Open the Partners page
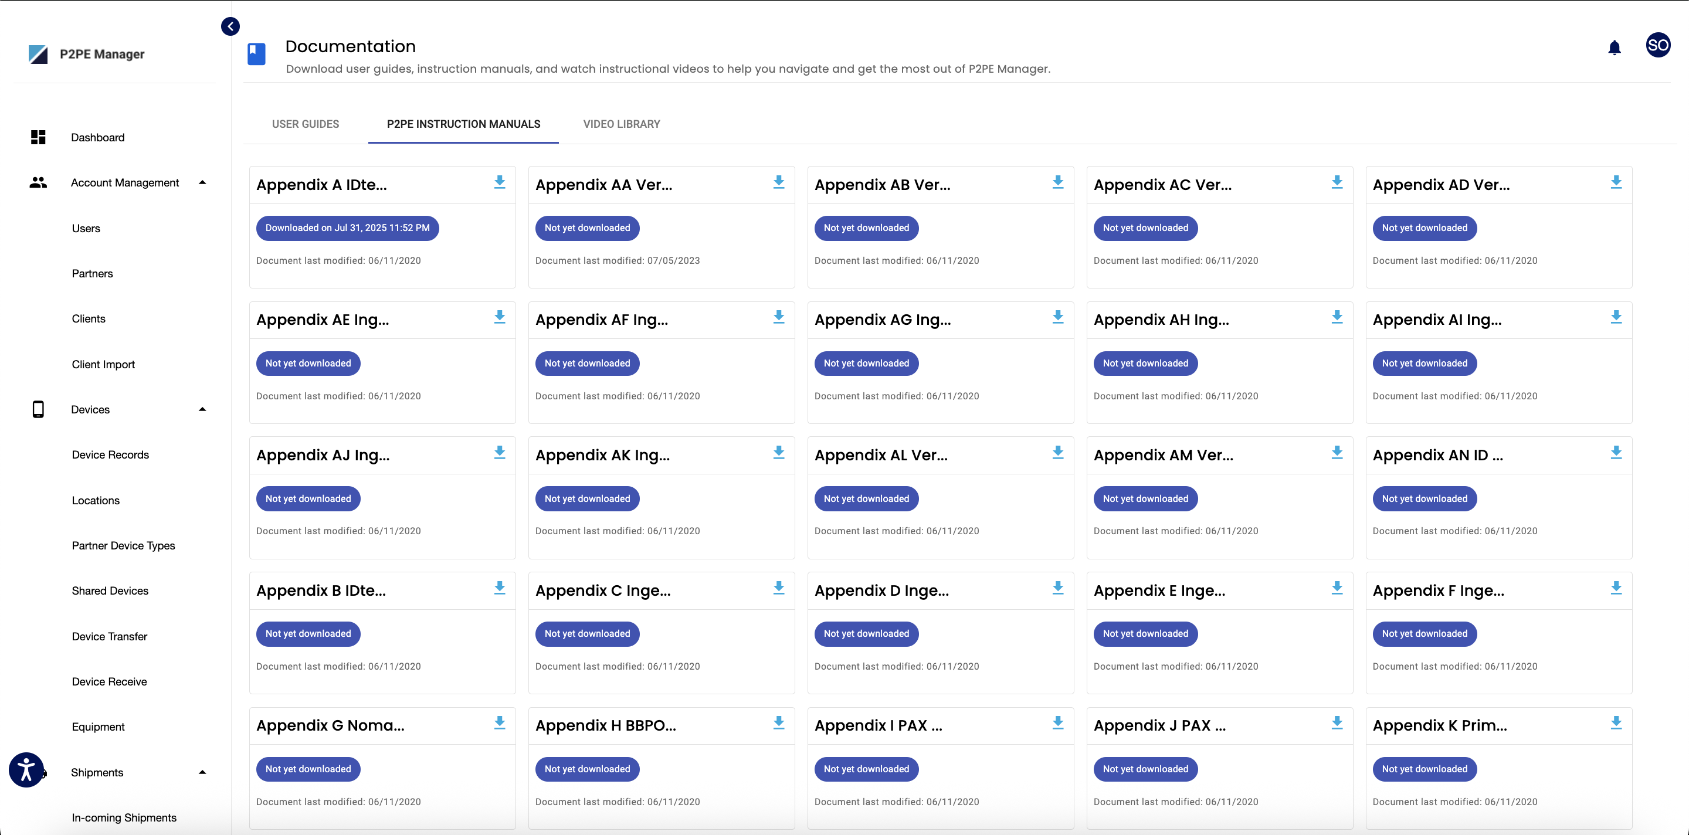Image resolution: width=1689 pixels, height=835 pixels. [93, 273]
